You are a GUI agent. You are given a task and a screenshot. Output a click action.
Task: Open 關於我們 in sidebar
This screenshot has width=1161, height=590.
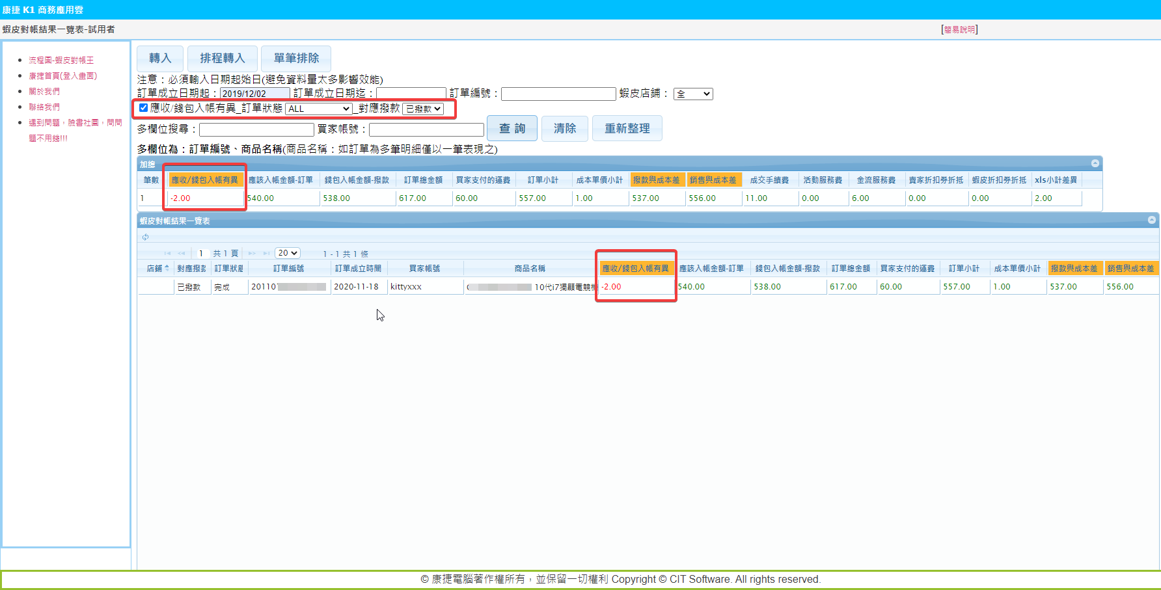pos(44,91)
